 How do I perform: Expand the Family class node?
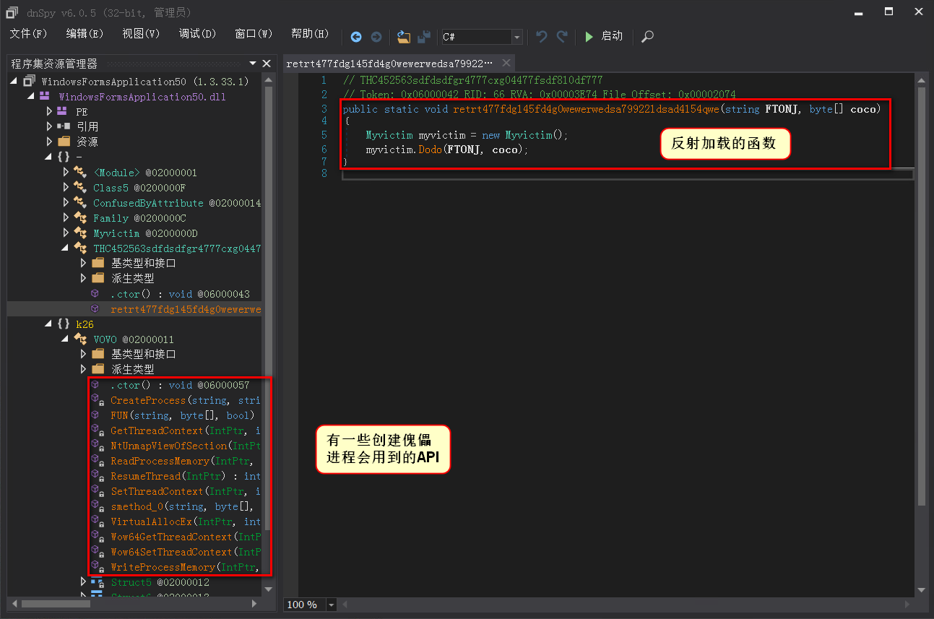coord(66,218)
